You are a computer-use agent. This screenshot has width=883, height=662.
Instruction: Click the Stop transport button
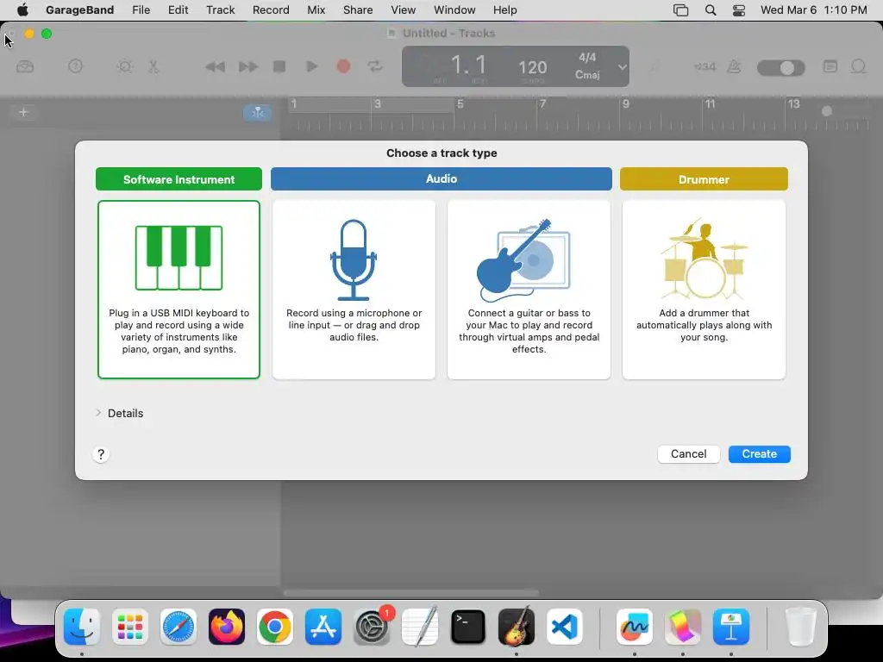[x=279, y=66]
